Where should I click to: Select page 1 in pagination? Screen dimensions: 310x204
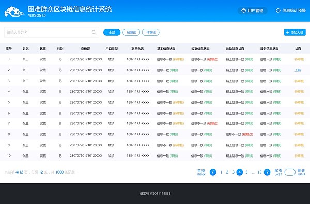221,172
